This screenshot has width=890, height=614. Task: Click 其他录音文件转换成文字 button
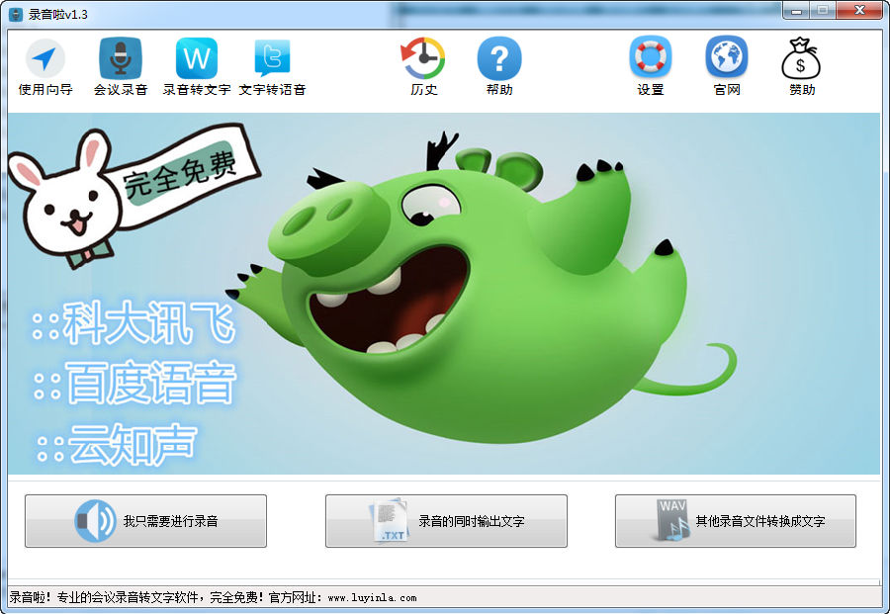click(x=736, y=521)
